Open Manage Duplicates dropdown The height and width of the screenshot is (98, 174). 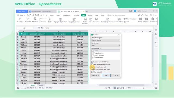(x=74, y=20)
